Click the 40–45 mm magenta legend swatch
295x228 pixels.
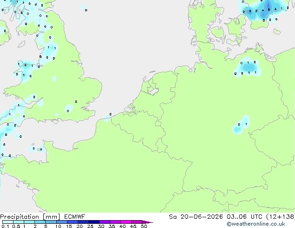point(126,222)
